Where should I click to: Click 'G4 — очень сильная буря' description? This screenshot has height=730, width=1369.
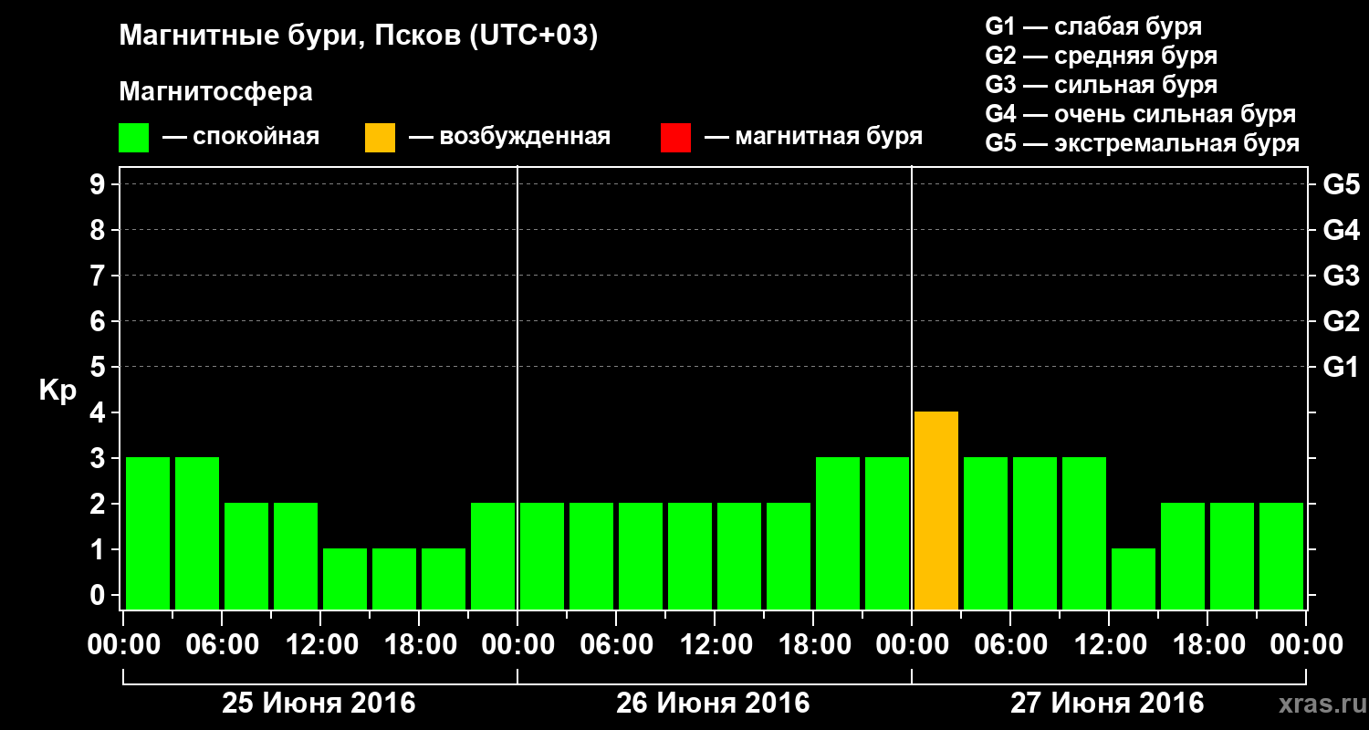click(1141, 114)
